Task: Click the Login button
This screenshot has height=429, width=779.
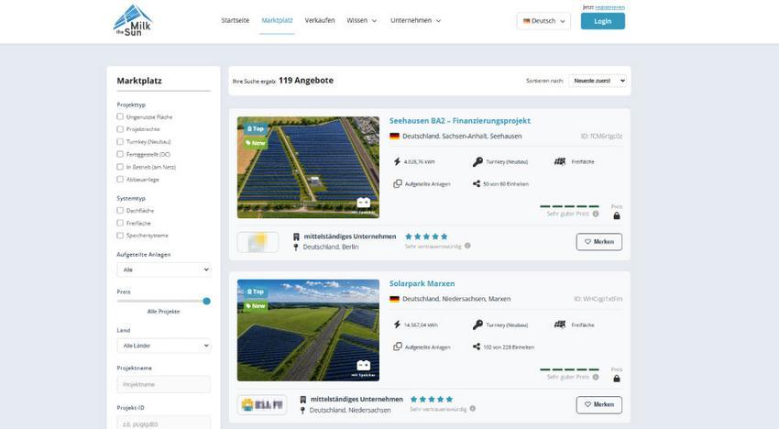Action: [603, 21]
